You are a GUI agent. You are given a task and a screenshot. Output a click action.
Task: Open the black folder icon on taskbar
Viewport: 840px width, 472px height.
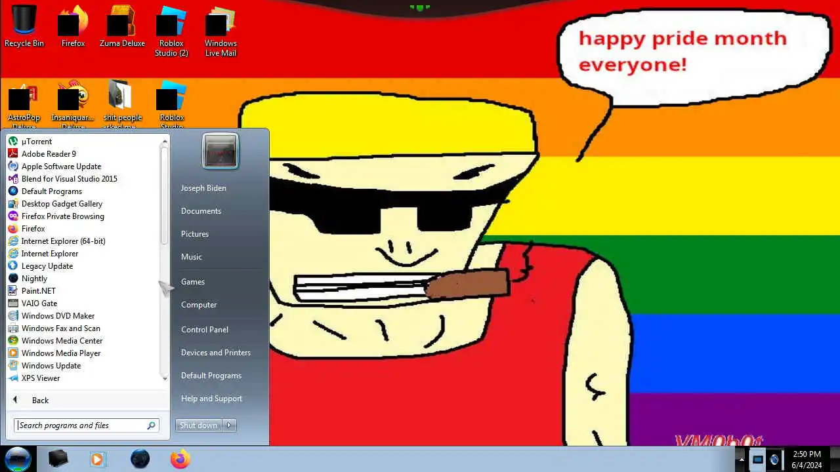58,459
